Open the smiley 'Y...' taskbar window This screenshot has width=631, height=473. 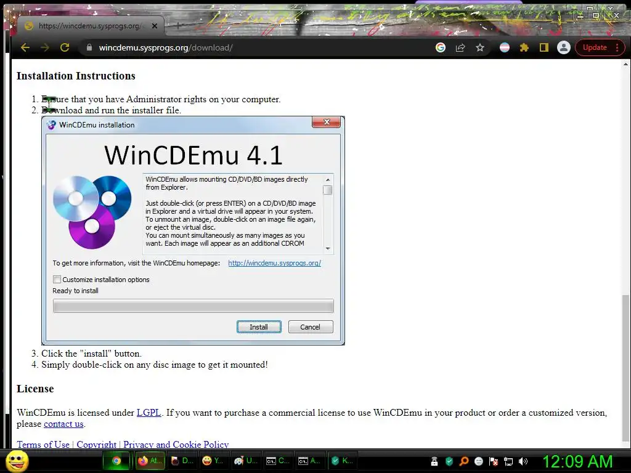(213, 461)
